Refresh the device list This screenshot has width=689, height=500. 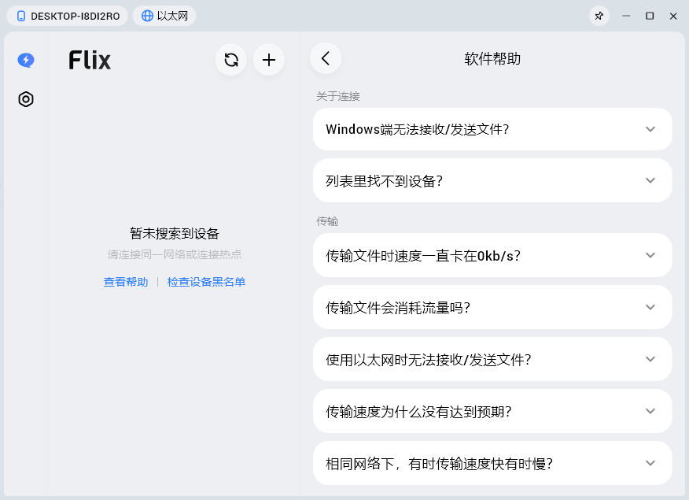click(231, 60)
